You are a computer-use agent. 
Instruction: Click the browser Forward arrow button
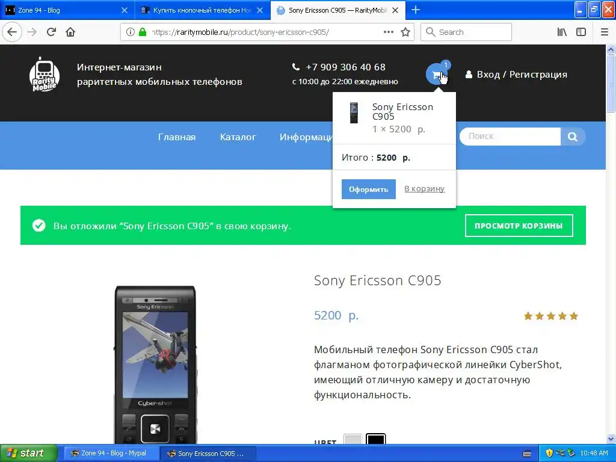tap(32, 32)
